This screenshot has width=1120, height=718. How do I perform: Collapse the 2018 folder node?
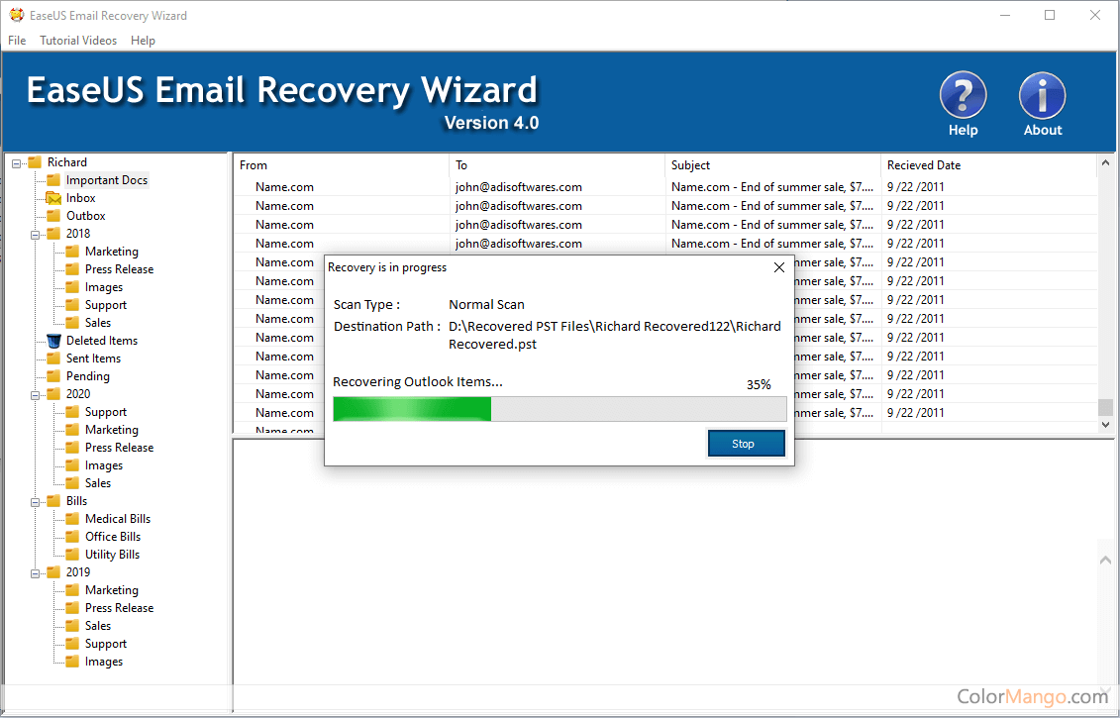point(36,235)
